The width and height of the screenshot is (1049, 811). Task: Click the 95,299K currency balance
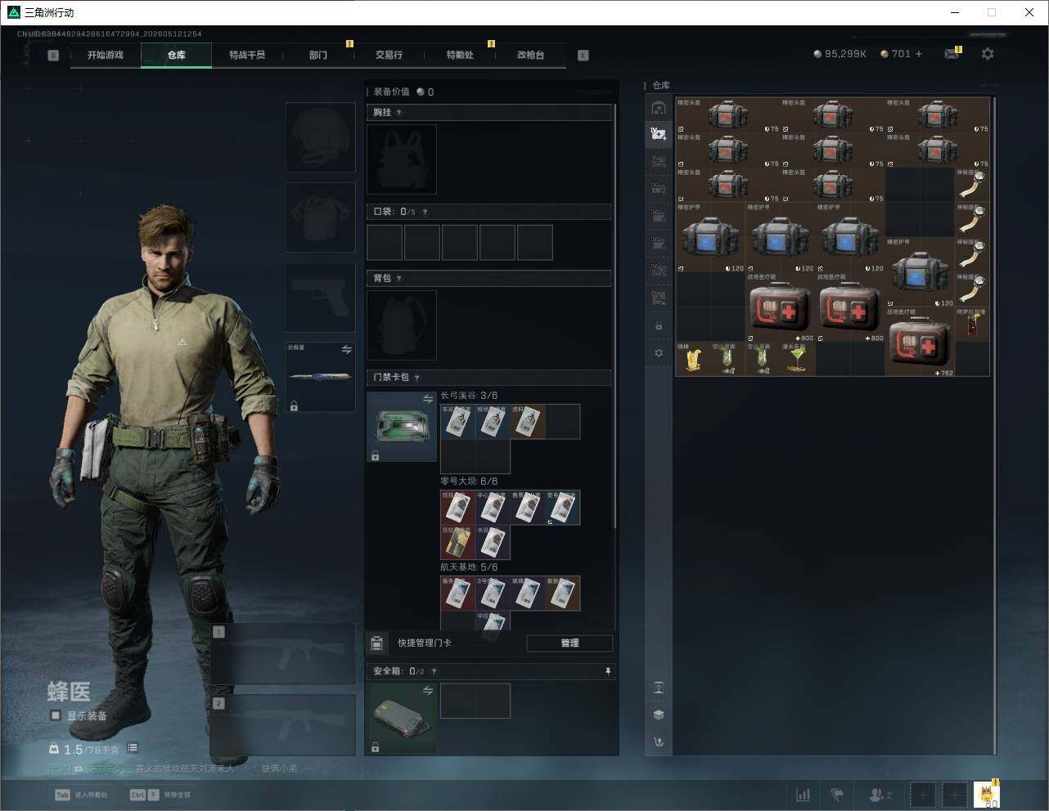point(840,54)
